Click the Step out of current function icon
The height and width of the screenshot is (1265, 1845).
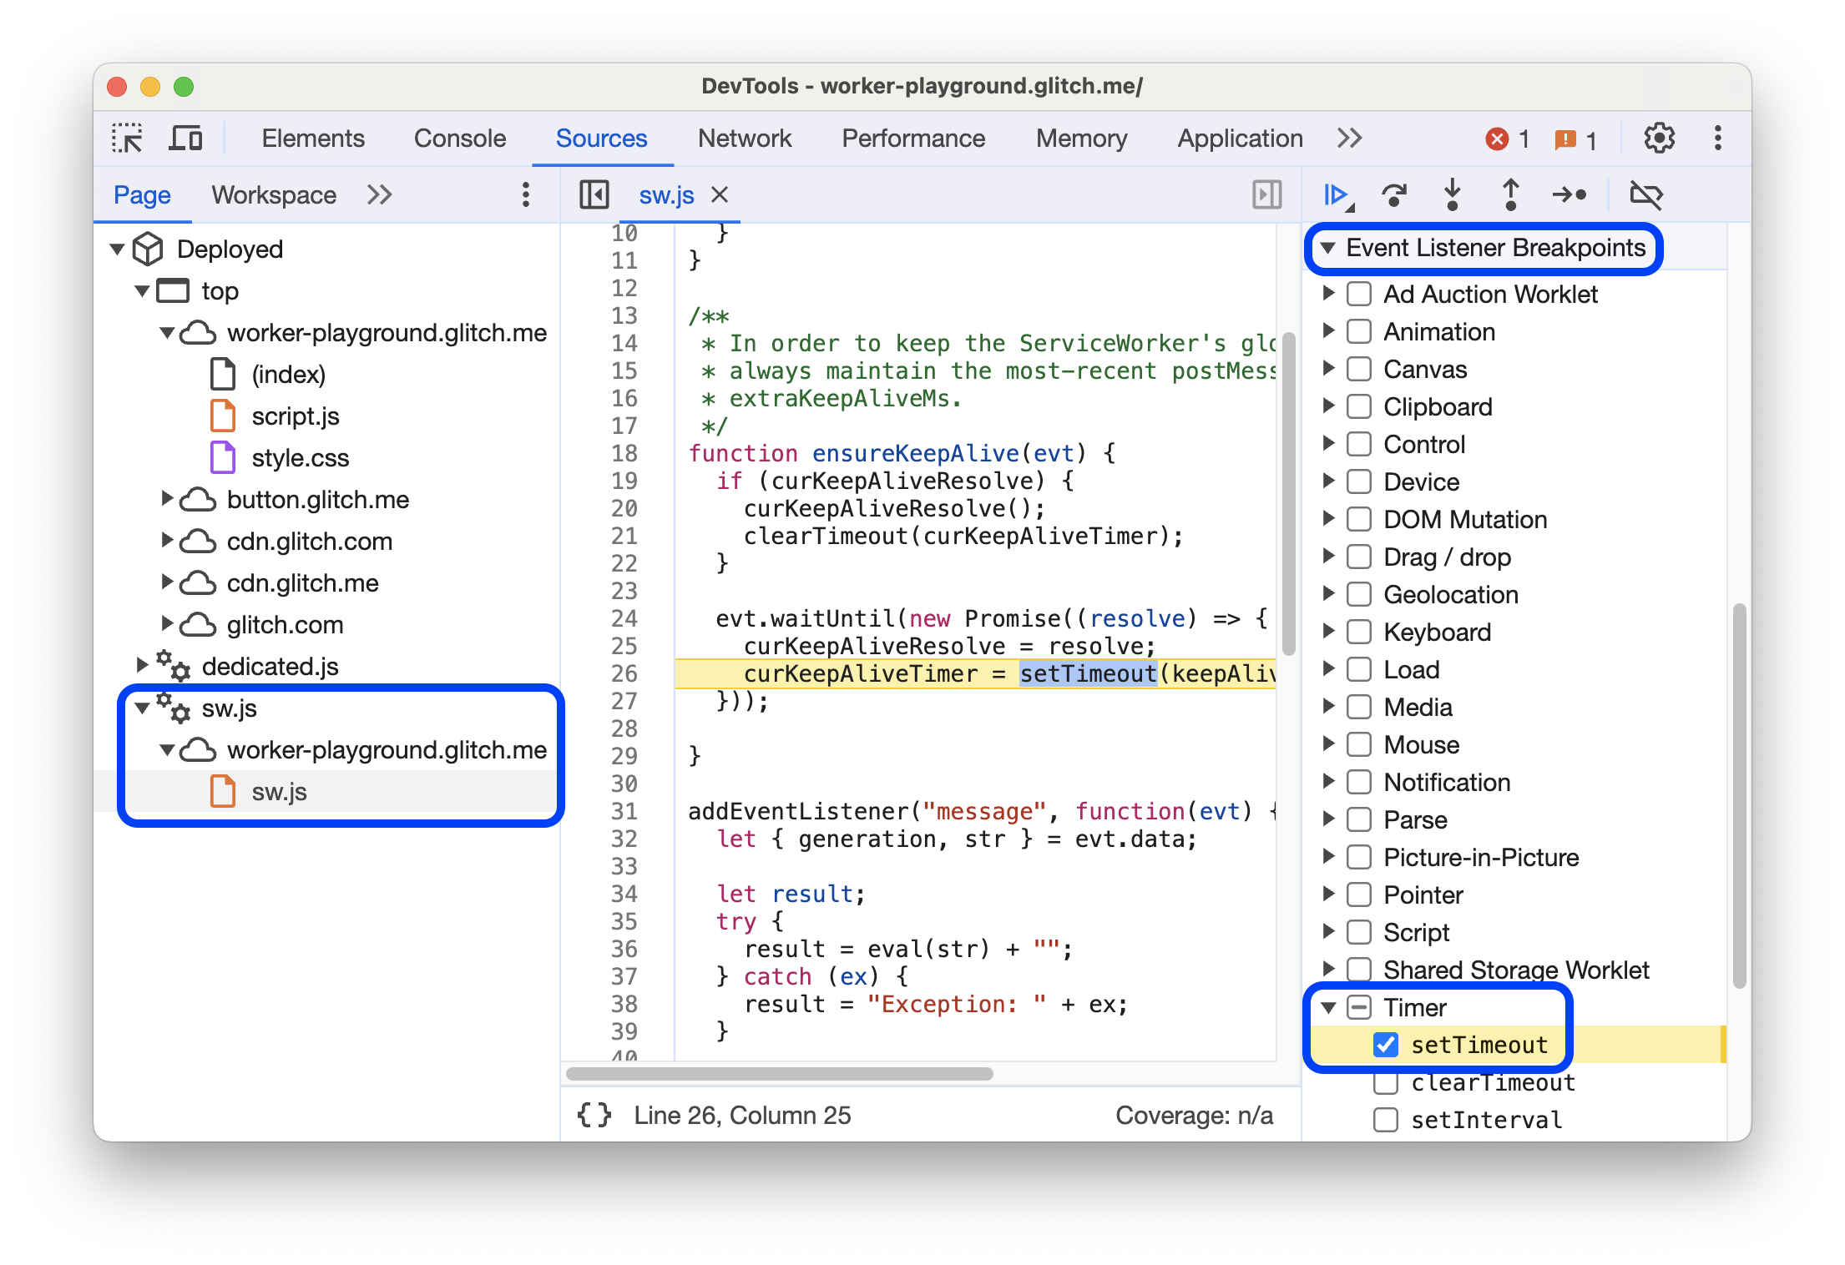pyautogui.click(x=1507, y=196)
